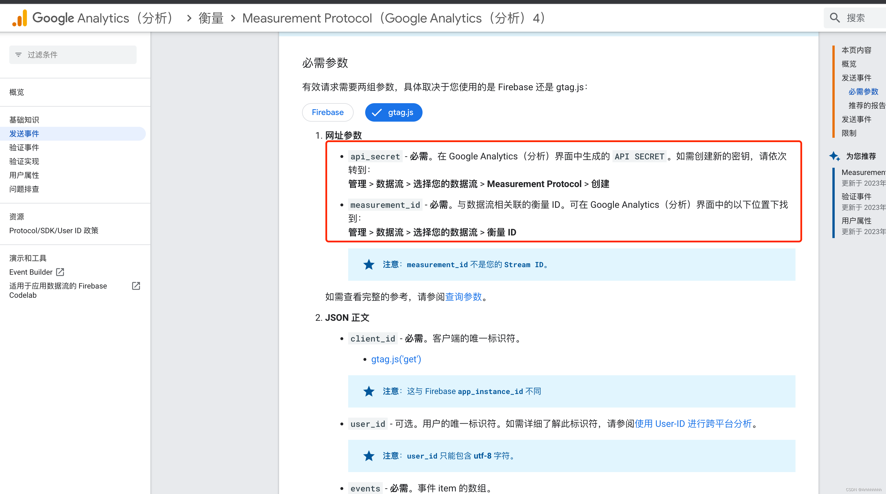Screen dimensions: 886x494
Task: Open 验证实现 in the left sidebar
Action: (x=24, y=161)
